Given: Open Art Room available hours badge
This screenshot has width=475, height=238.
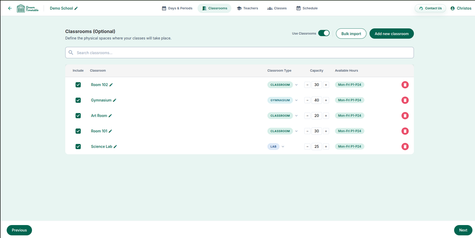Looking at the screenshot, I should coord(350,115).
